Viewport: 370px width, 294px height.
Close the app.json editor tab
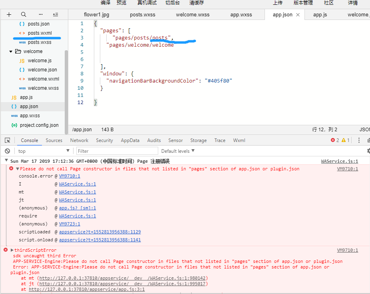click(298, 15)
